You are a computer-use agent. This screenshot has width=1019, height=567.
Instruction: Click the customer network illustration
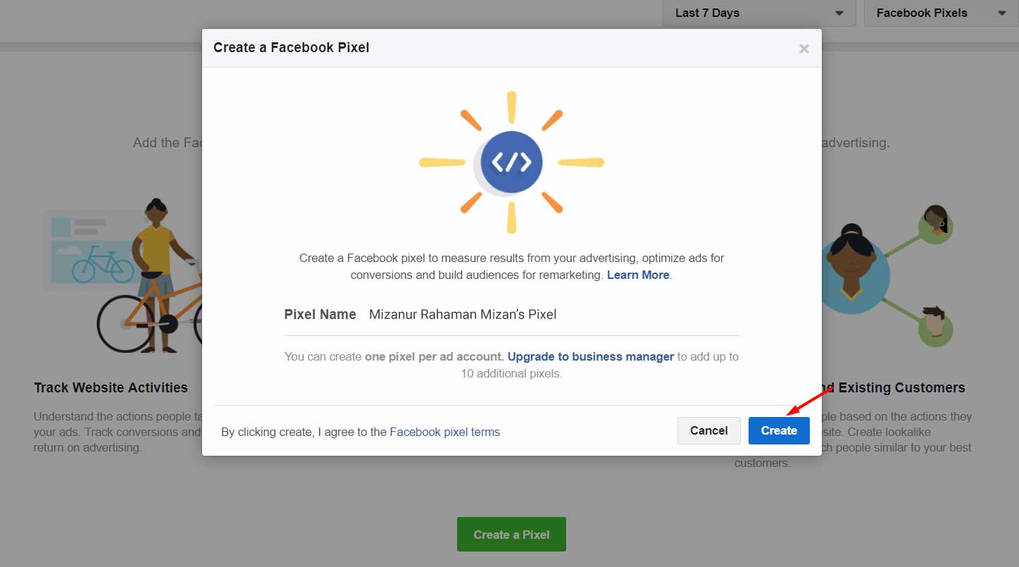click(887, 275)
